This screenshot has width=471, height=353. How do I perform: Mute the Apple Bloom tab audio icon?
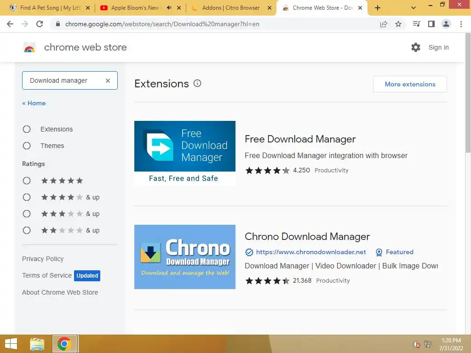click(x=169, y=8)
